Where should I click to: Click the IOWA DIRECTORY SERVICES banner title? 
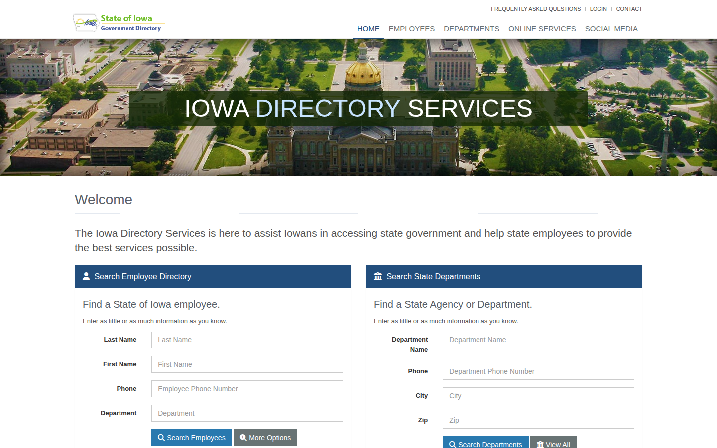click(x=358, y=109)
